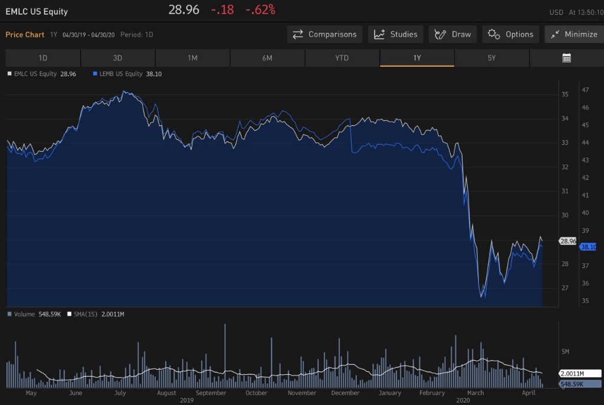This screenshot has height=405, width=604.
Task: Select the 3D time range tab
Action: 117,58
